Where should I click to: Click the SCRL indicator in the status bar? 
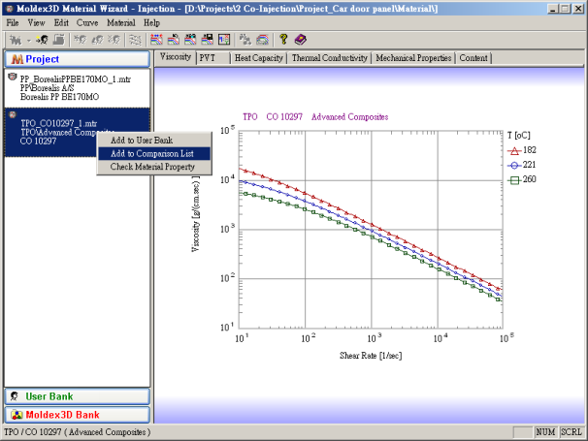tap(572, 432)
